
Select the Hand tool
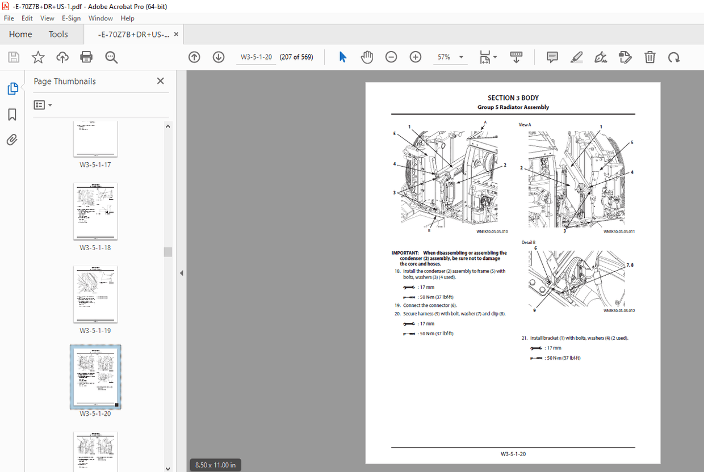tap(367, 57)
